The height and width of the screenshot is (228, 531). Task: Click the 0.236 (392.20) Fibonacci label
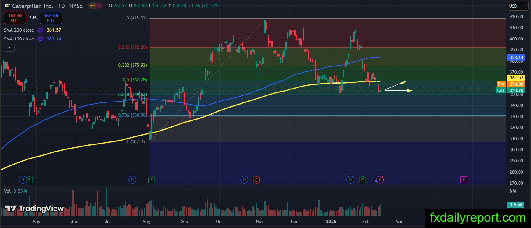[x=133, y=47]
